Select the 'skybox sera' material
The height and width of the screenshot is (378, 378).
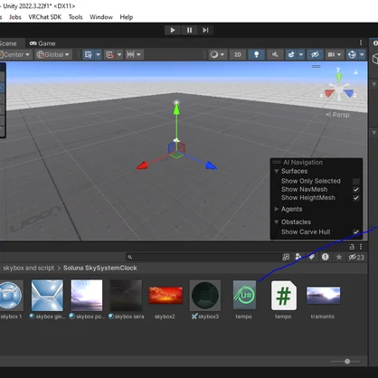126,299
